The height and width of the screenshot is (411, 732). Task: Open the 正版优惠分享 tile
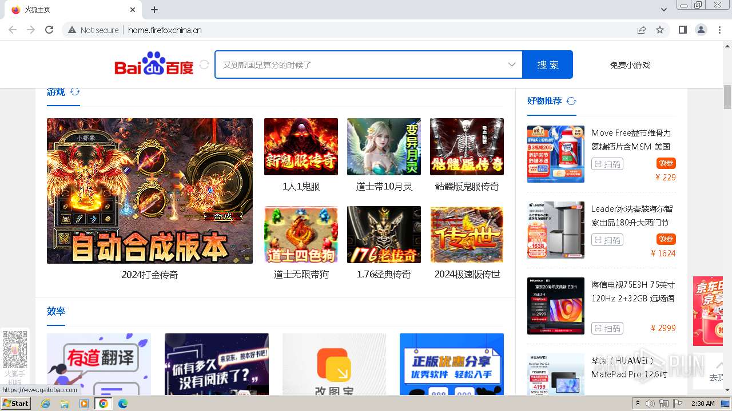point(452,364)
